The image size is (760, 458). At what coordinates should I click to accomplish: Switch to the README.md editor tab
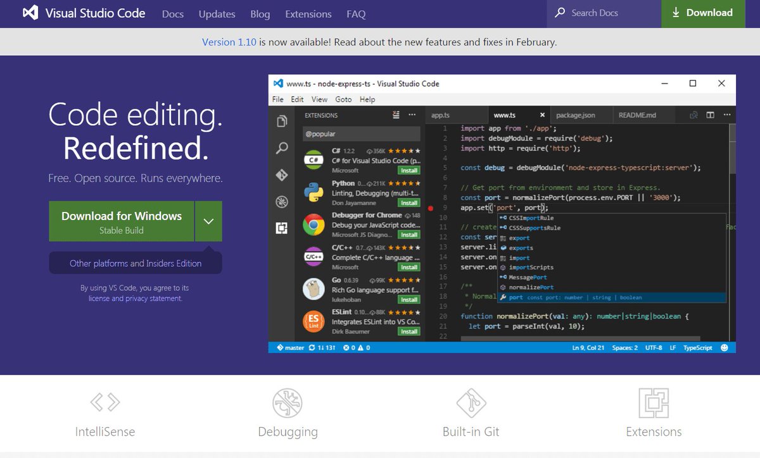pos(645,115)
